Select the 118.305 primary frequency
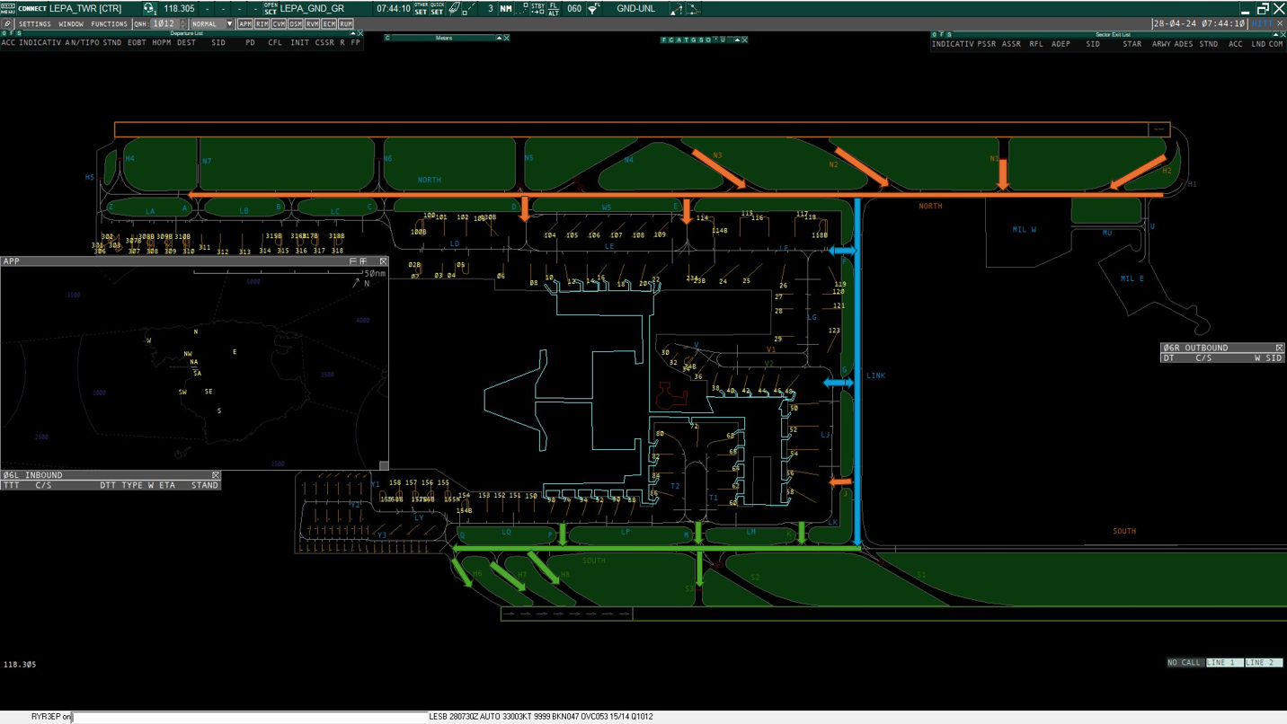1287x724 pixels. click(x=179, y=9)
